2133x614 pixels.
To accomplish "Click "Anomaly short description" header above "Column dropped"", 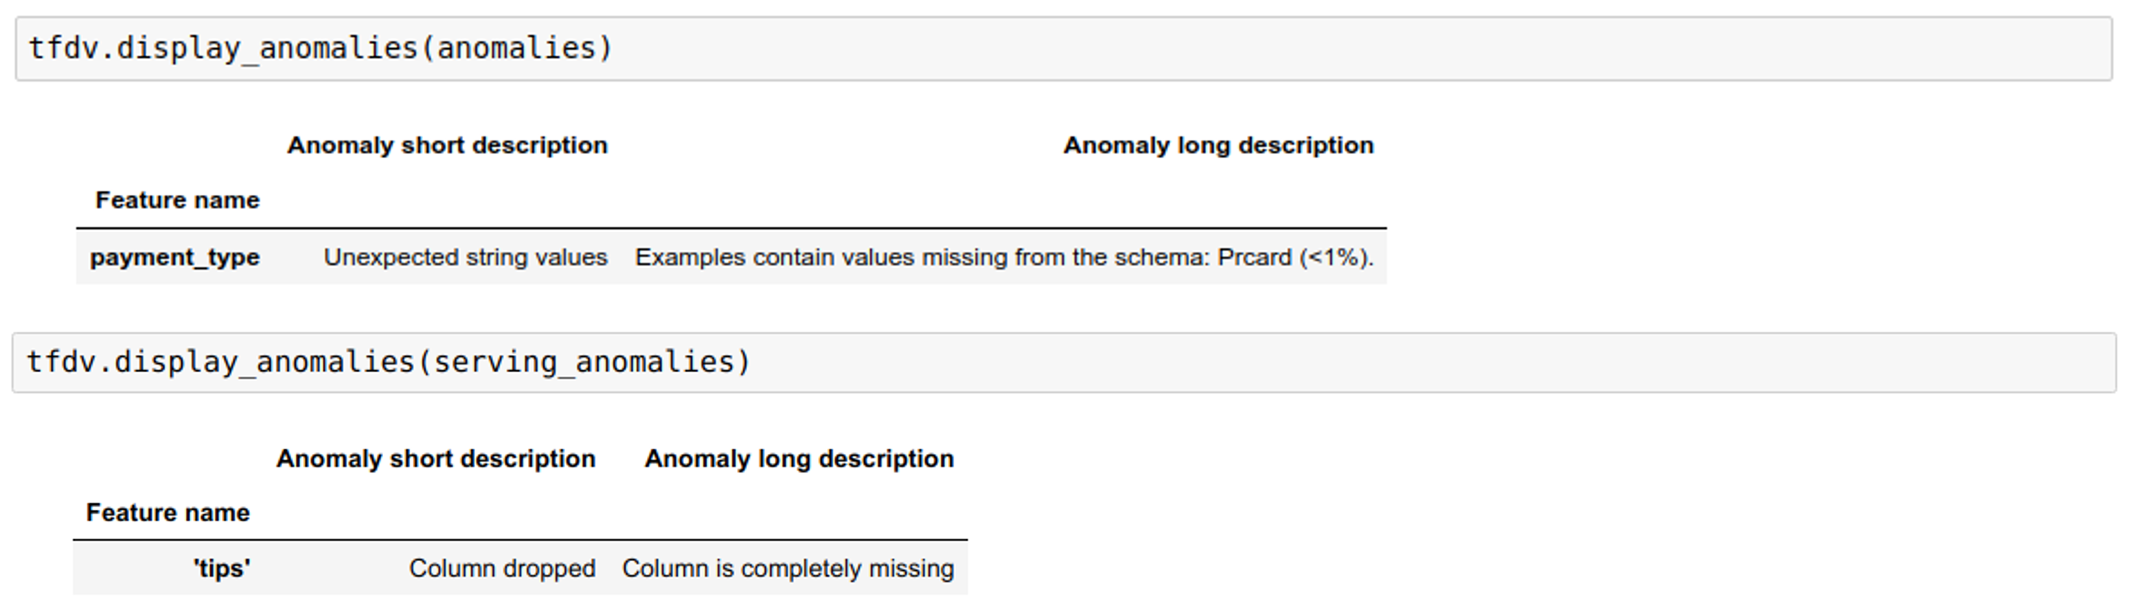I will 435,458.
